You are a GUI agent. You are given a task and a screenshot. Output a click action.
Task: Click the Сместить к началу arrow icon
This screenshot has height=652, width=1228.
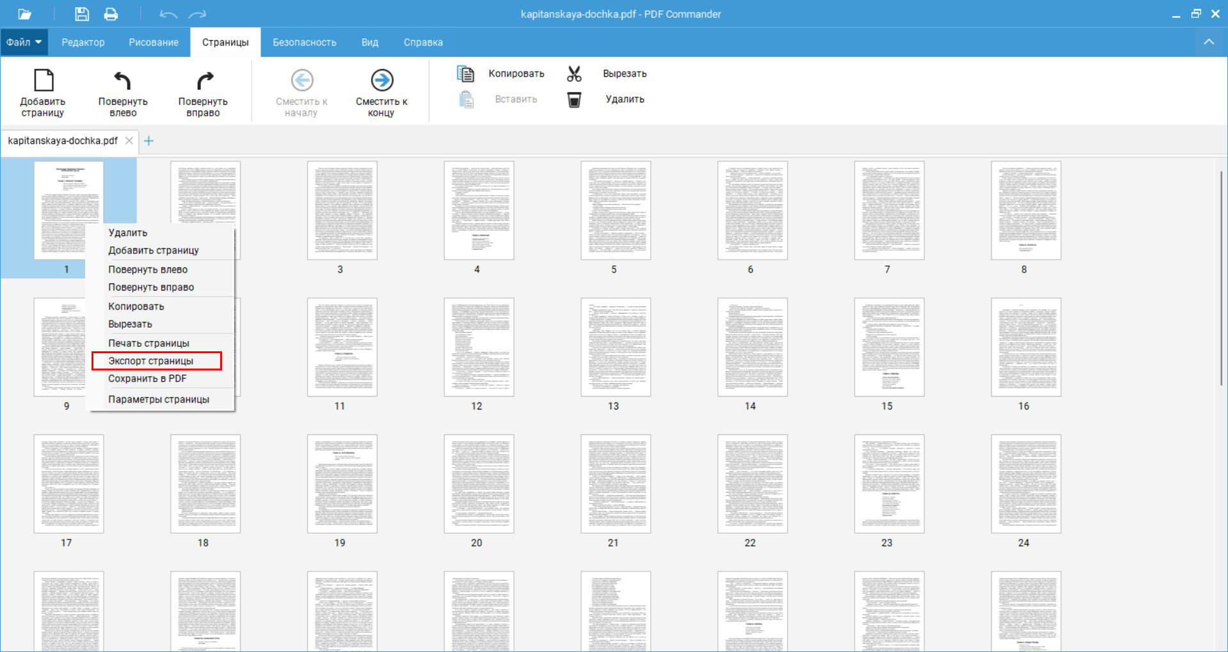click(x=302, y=80)
